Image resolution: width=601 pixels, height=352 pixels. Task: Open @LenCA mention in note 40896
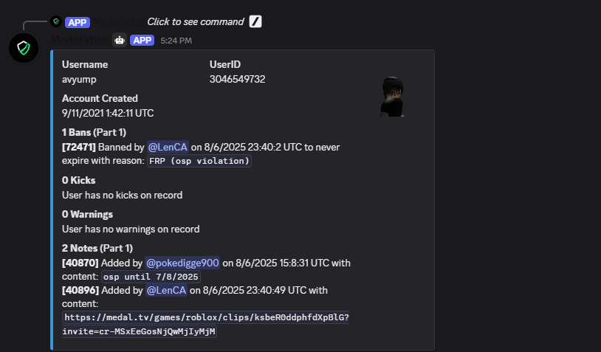tap(166, 290)
